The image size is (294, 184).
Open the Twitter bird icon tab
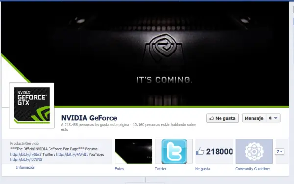pyautogui.click(x=174, y=151)
